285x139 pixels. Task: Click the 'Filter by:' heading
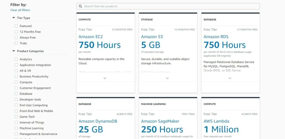18,5
